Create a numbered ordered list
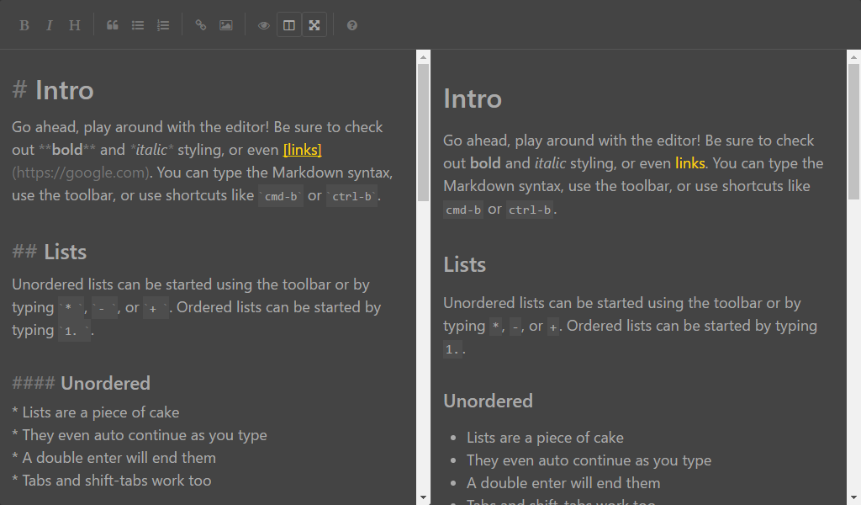This screenshot has height=505, width=861. (163, 25)
